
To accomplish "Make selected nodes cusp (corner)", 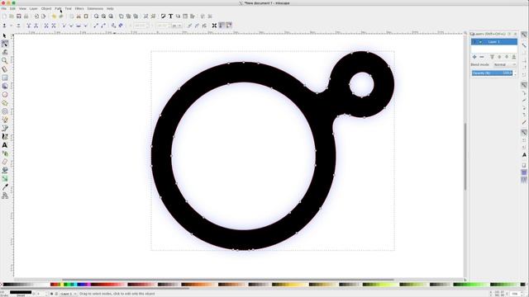I will click(64, 26).
